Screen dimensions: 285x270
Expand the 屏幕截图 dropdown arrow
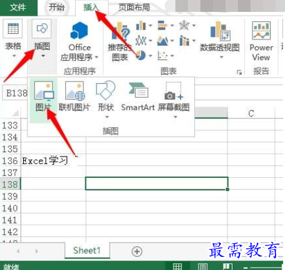pyautogui.click(x=175, y=117)
